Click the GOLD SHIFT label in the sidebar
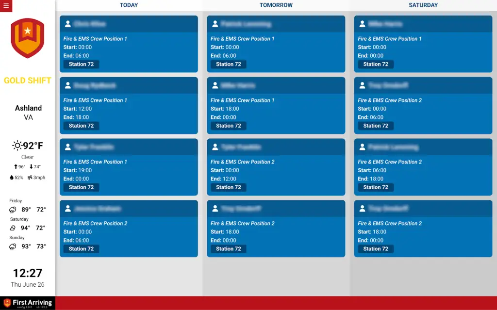 tap(28, 81)
